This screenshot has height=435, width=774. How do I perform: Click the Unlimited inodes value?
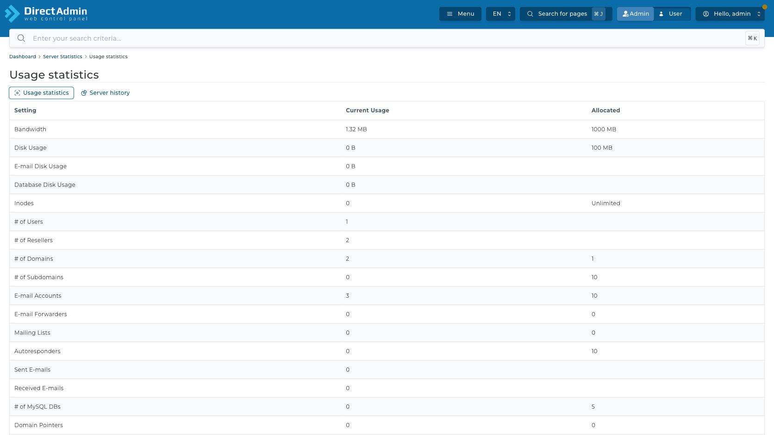tap(606, 203)
